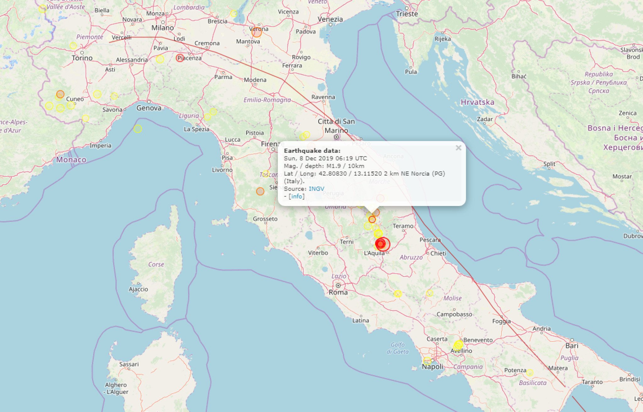Click the yellow marker west of Napoli
Viewport: 643px width, 412px height.
point(427,361)
